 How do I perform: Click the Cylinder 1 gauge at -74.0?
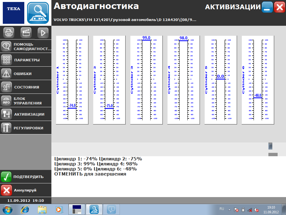(72, 80)
